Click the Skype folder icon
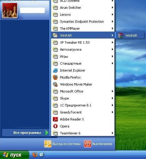Viewport: 146px width, 159px height. click(55, 98)
